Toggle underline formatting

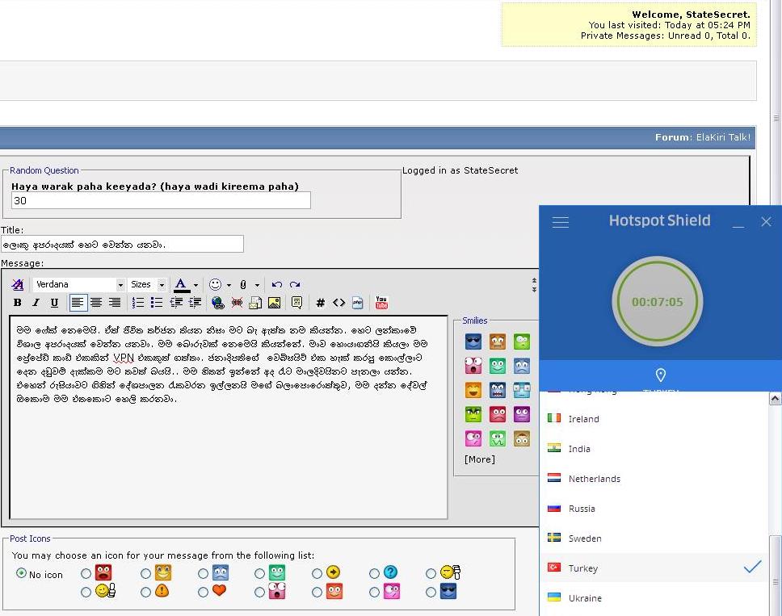point(54,303)
